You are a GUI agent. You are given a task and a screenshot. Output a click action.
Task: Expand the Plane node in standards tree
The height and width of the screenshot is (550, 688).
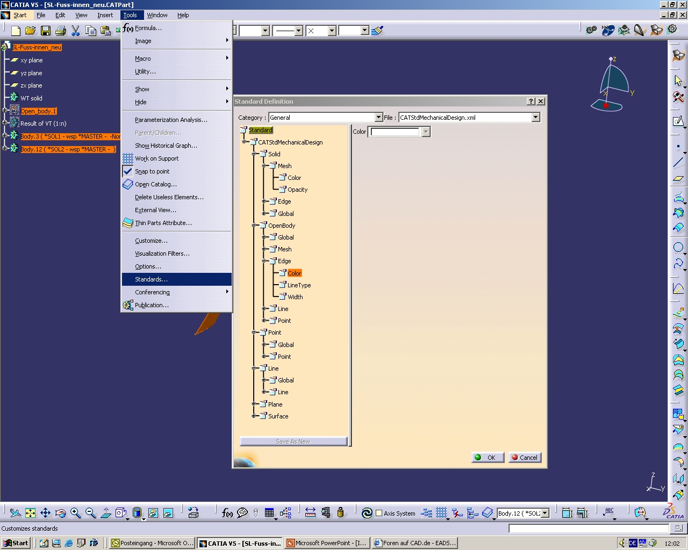pyautogui.click(x=254, y=404)
